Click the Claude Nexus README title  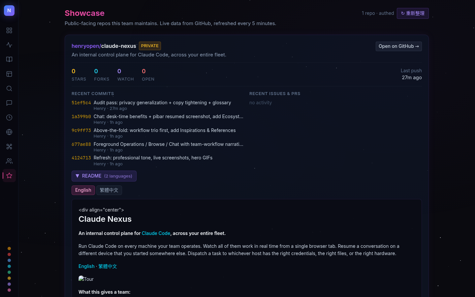pyautogui.click(x=105, y=219)
